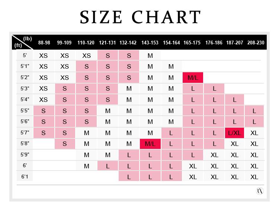Viewport: 279px width, 209px height.
Task: Select the 165-175 lb column header
Action: coord(192,43)
